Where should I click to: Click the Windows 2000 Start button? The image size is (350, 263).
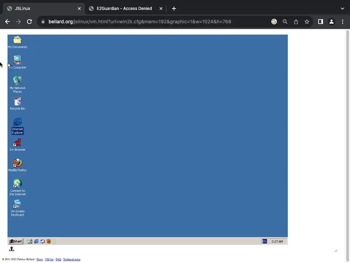pos(16,241)
